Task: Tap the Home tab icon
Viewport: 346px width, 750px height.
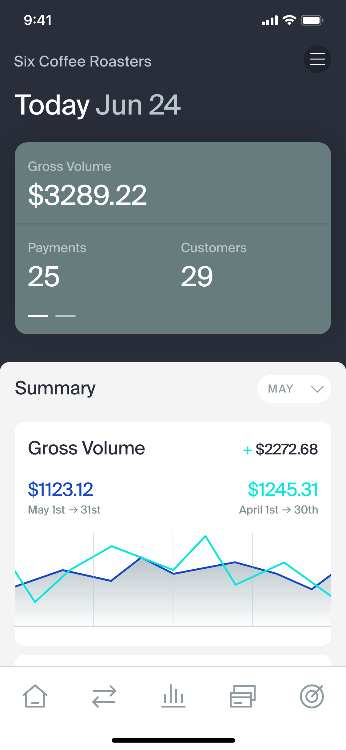Action: pyautogui.click(x=35, y=696)
